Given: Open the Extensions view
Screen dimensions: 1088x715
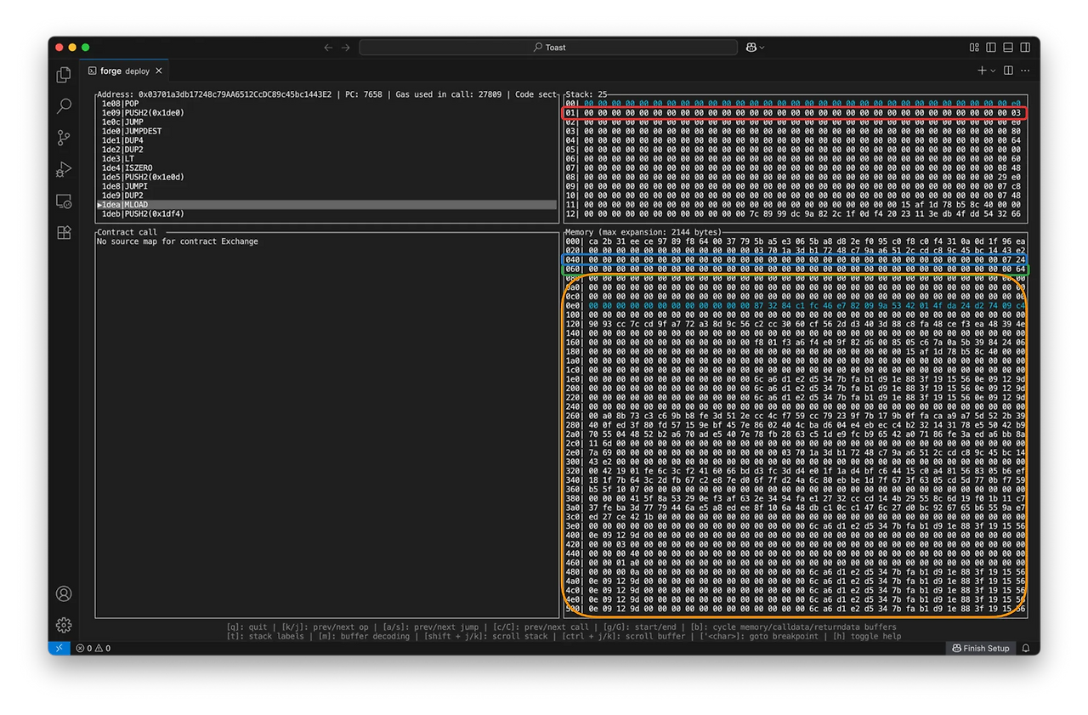Looking at the screenshot, I should (64, 232).
